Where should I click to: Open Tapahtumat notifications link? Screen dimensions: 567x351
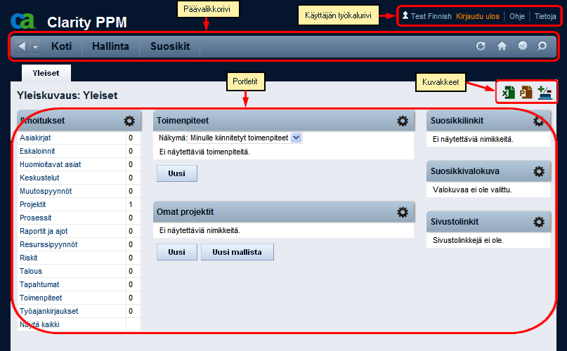point(39,284)
